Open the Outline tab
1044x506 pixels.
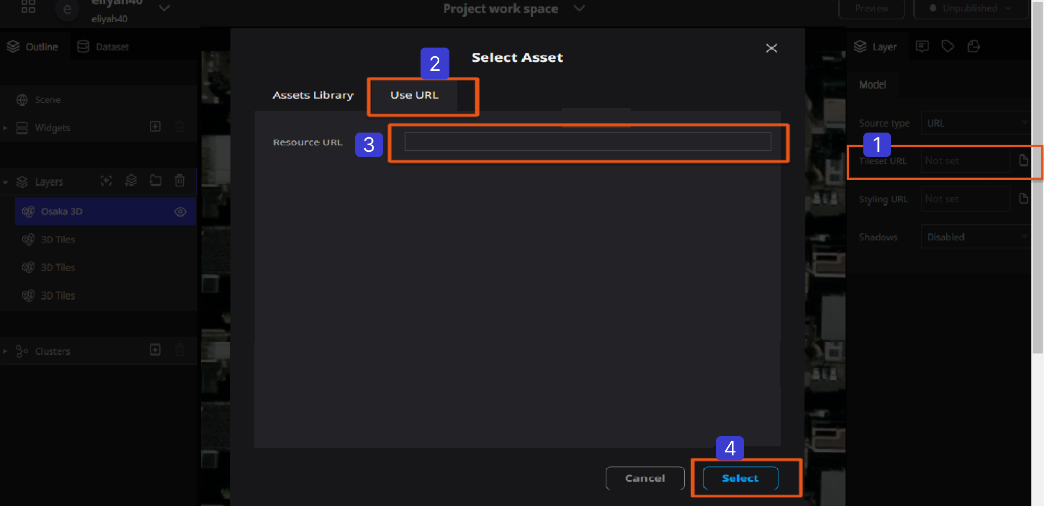click(33, 47)
